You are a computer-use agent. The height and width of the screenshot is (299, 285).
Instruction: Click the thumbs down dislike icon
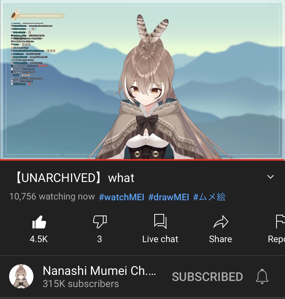pyautogui.click(x=100, y=222)
